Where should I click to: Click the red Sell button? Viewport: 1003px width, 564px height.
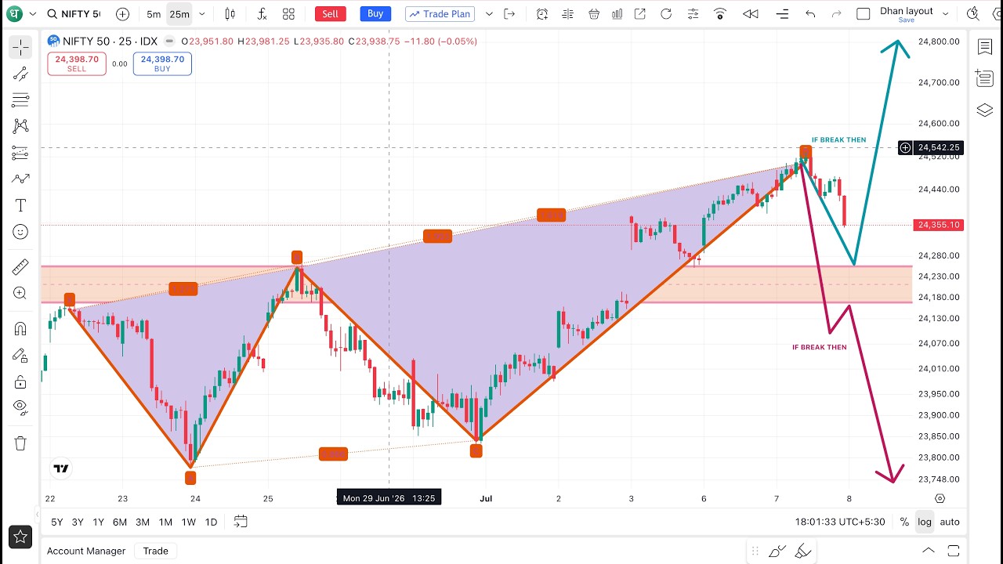point(331,14)
